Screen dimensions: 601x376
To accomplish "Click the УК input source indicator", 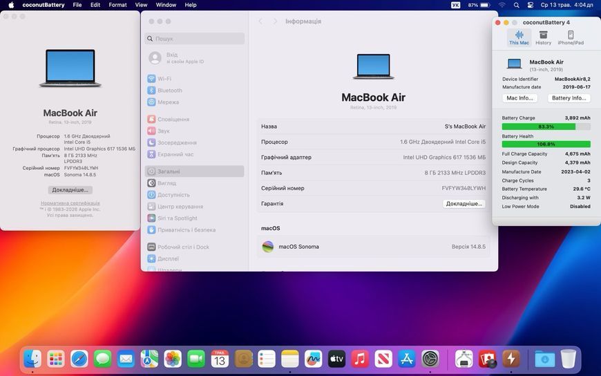I will coord(455,5).
